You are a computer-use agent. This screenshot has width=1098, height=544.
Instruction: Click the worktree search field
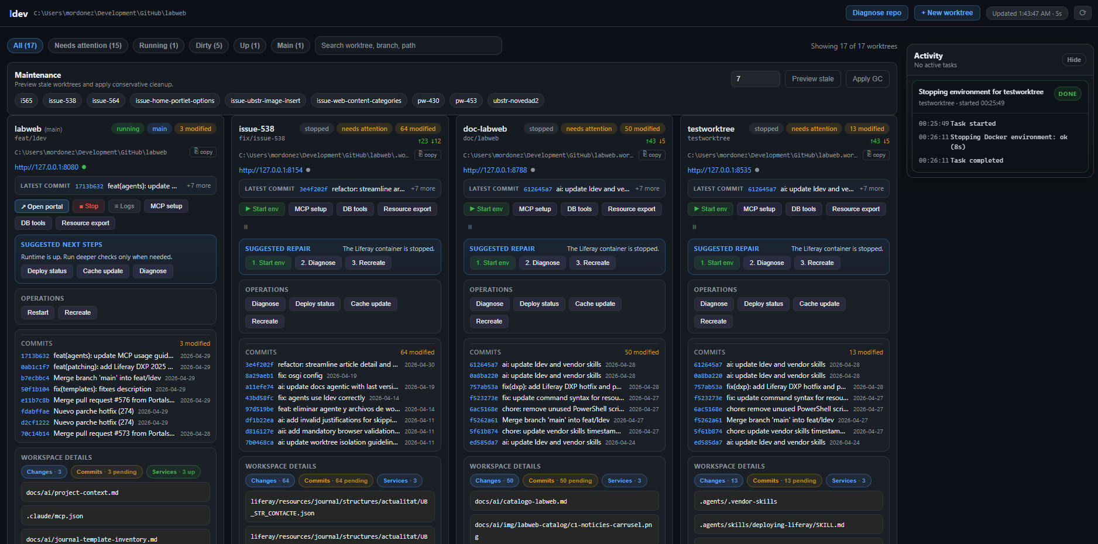click(408, 46)
